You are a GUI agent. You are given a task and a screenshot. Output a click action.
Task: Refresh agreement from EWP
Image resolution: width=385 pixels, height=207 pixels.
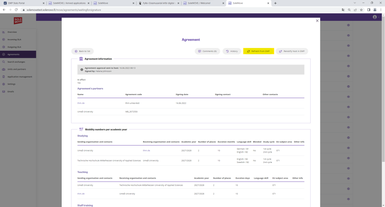(x=259, y=51)
